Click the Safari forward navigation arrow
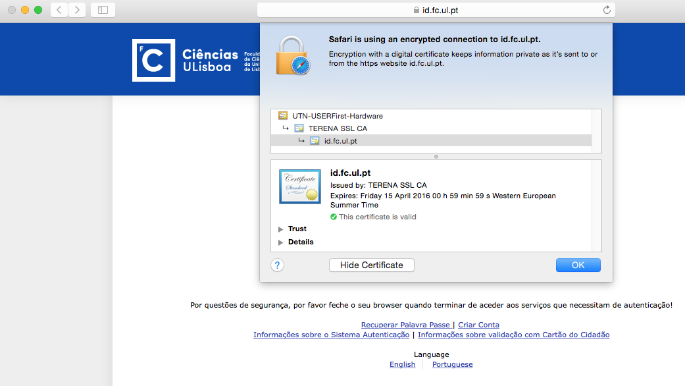 (x=77, y=10)
